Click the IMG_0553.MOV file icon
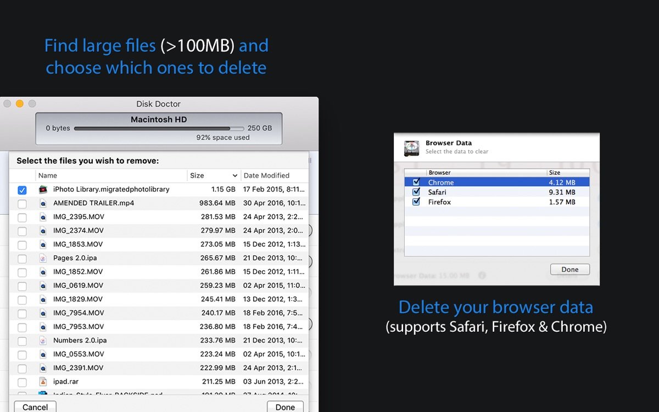659x412 pixels. point(43,354)
